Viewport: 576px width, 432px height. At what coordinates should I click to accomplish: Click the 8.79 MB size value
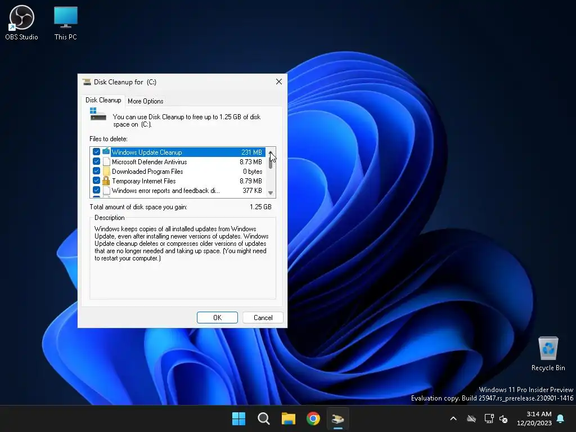point(251,181)
